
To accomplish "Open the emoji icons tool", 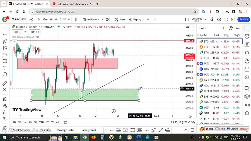I will 5,74.
